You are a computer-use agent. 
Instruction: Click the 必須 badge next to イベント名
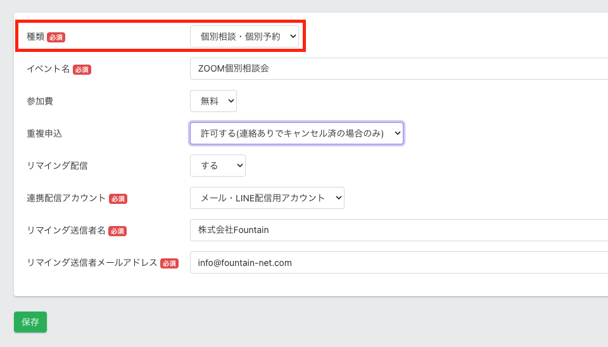click(82, 70)
